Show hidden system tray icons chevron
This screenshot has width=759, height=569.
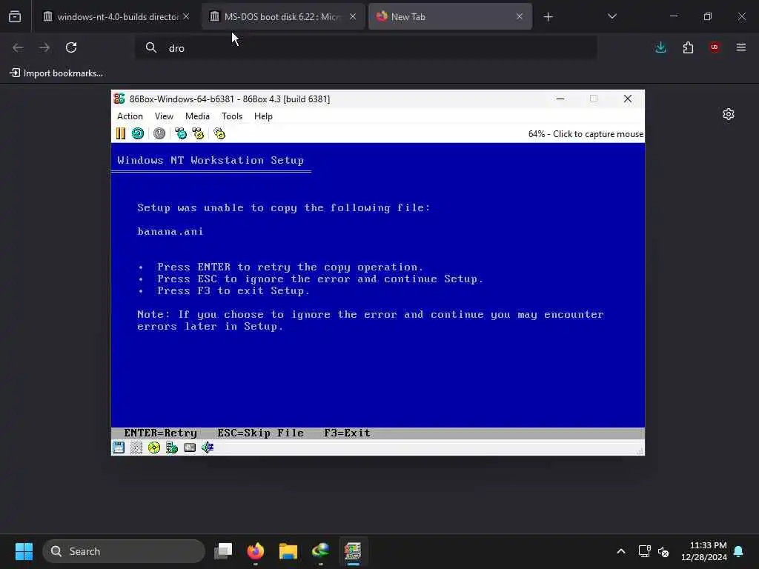click(x=621, y=551)
